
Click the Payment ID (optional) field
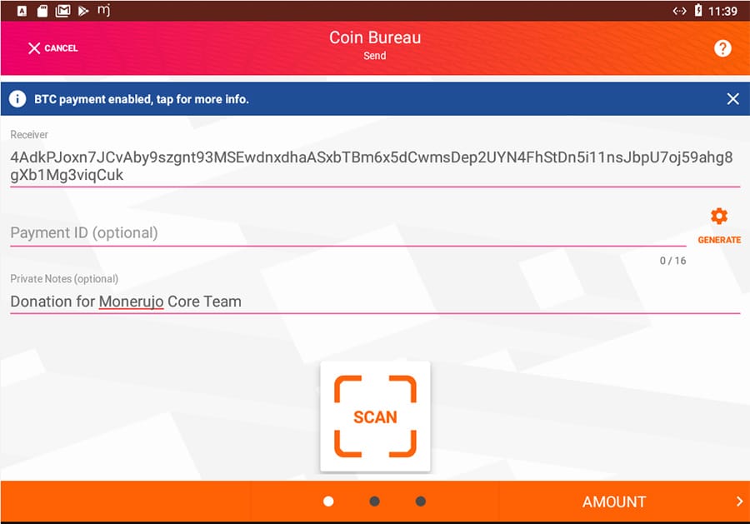pyautogui.click(x=347, y=233)
